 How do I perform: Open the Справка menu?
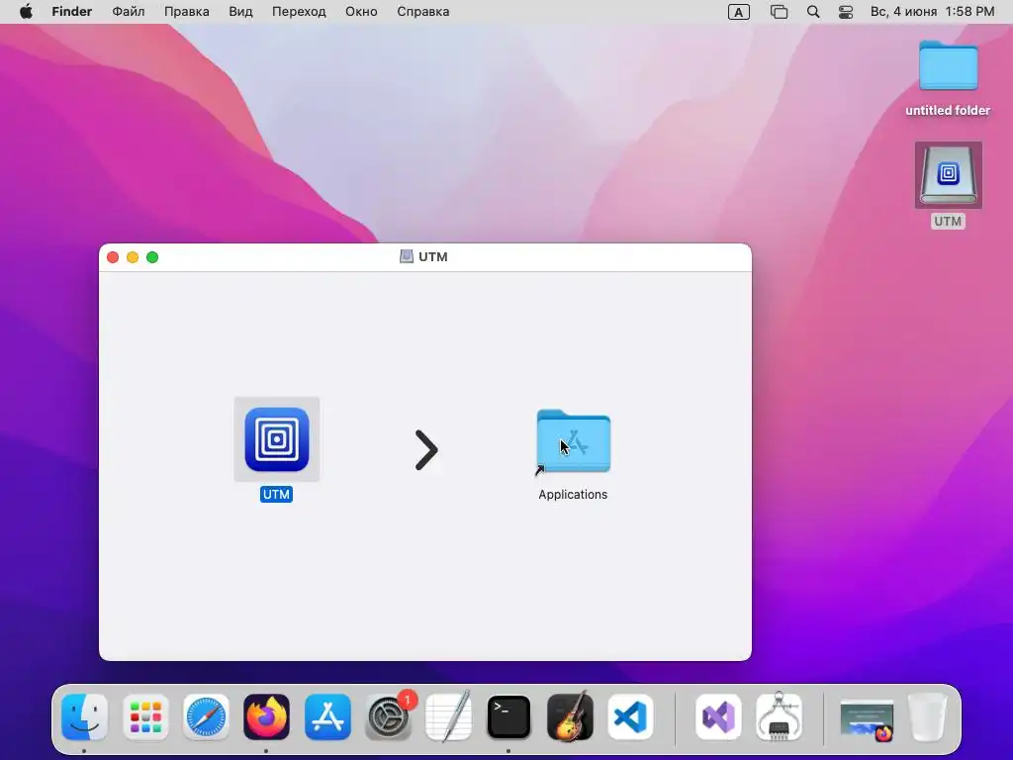point(423,12)
